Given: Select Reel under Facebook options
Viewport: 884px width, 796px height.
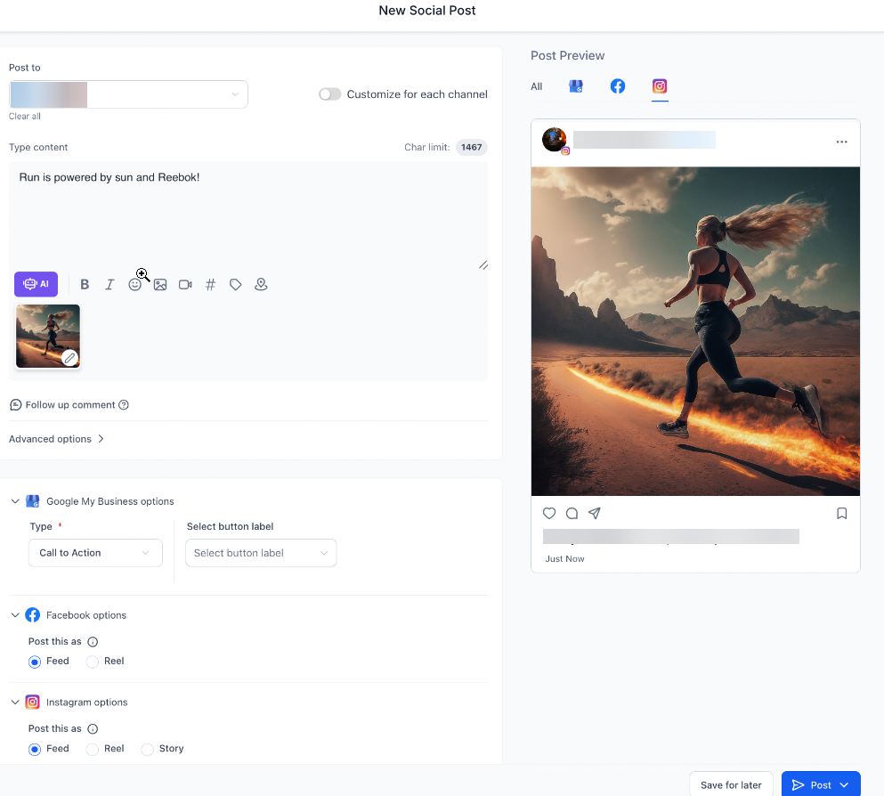Looking at the screenshot, I should click(x=93, y=662).
